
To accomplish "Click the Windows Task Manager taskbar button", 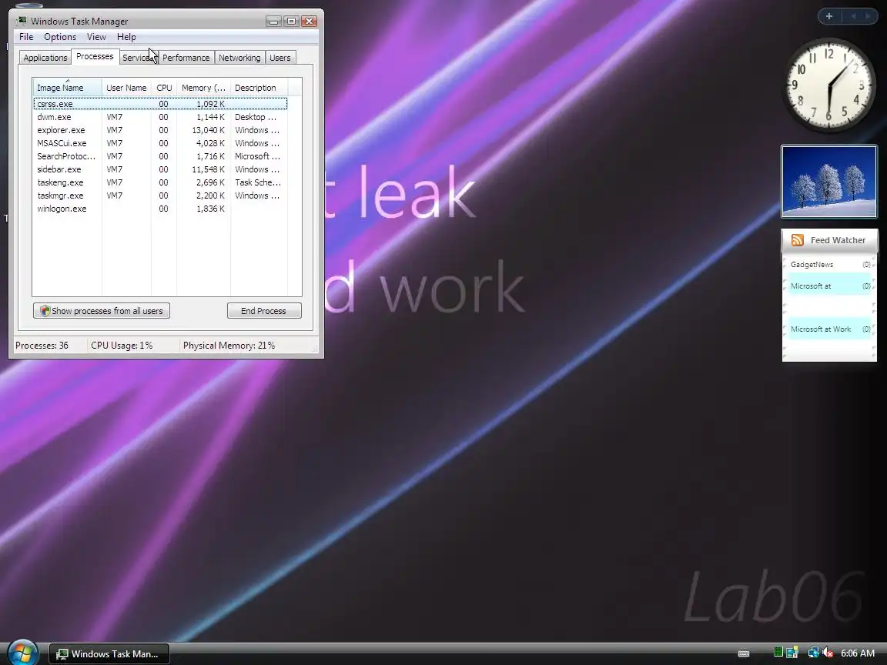I will click(x=109, y=654).
